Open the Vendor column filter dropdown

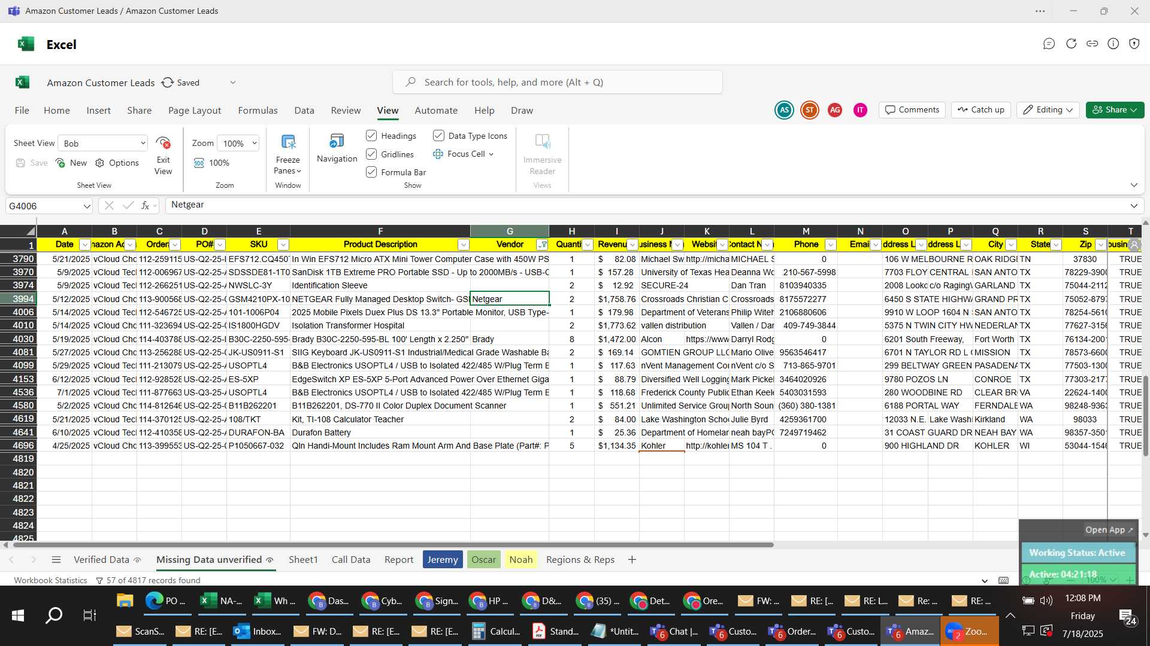[x=542, y=245]
